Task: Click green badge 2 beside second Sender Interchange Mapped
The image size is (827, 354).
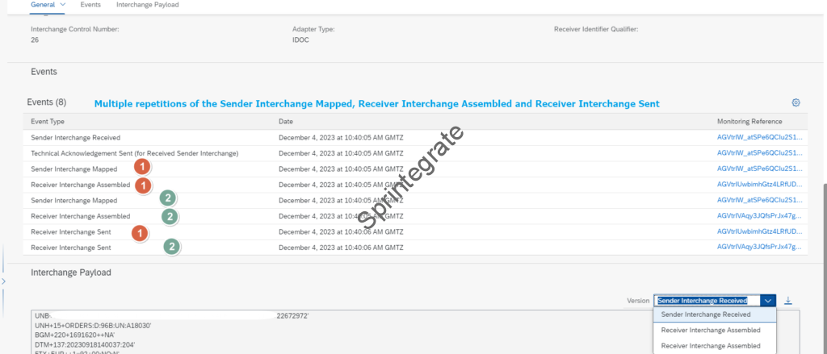Action: click(166, 198)
